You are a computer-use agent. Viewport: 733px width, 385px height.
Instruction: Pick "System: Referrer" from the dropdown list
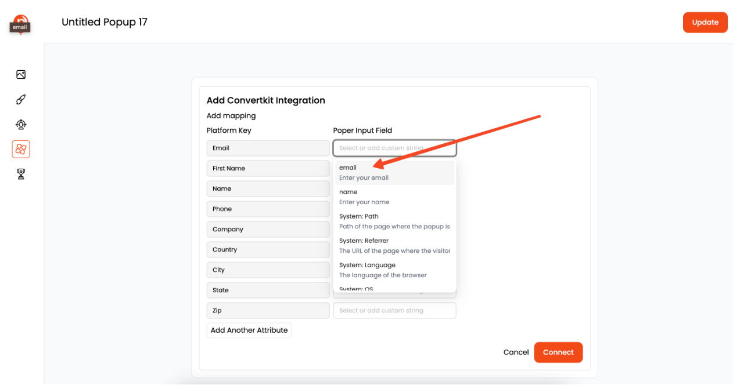pyautogui.click(x=394, y=246)
